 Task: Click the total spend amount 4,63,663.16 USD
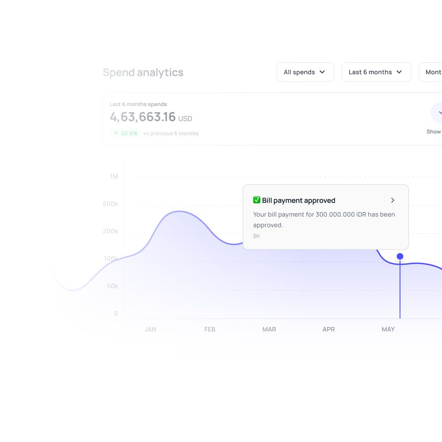(x=151, y=117)
